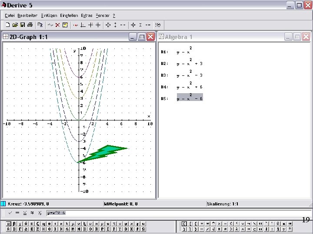Open the ? help menu
This screenshot has height=234, width=313.
click(114, 16)
